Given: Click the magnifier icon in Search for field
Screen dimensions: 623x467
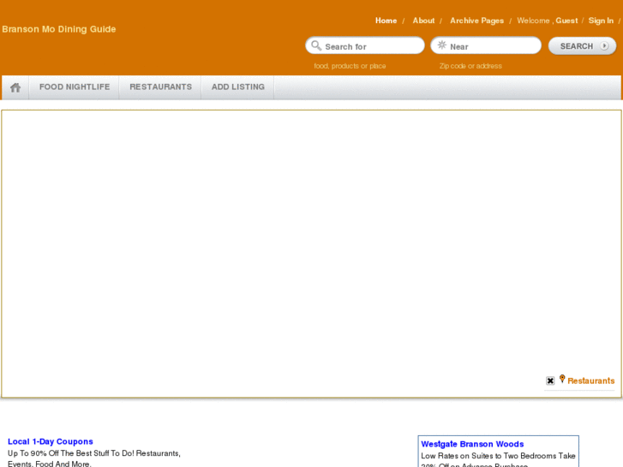Looking at the screenshot, I should pyautogui.click(x=316, y=45).
